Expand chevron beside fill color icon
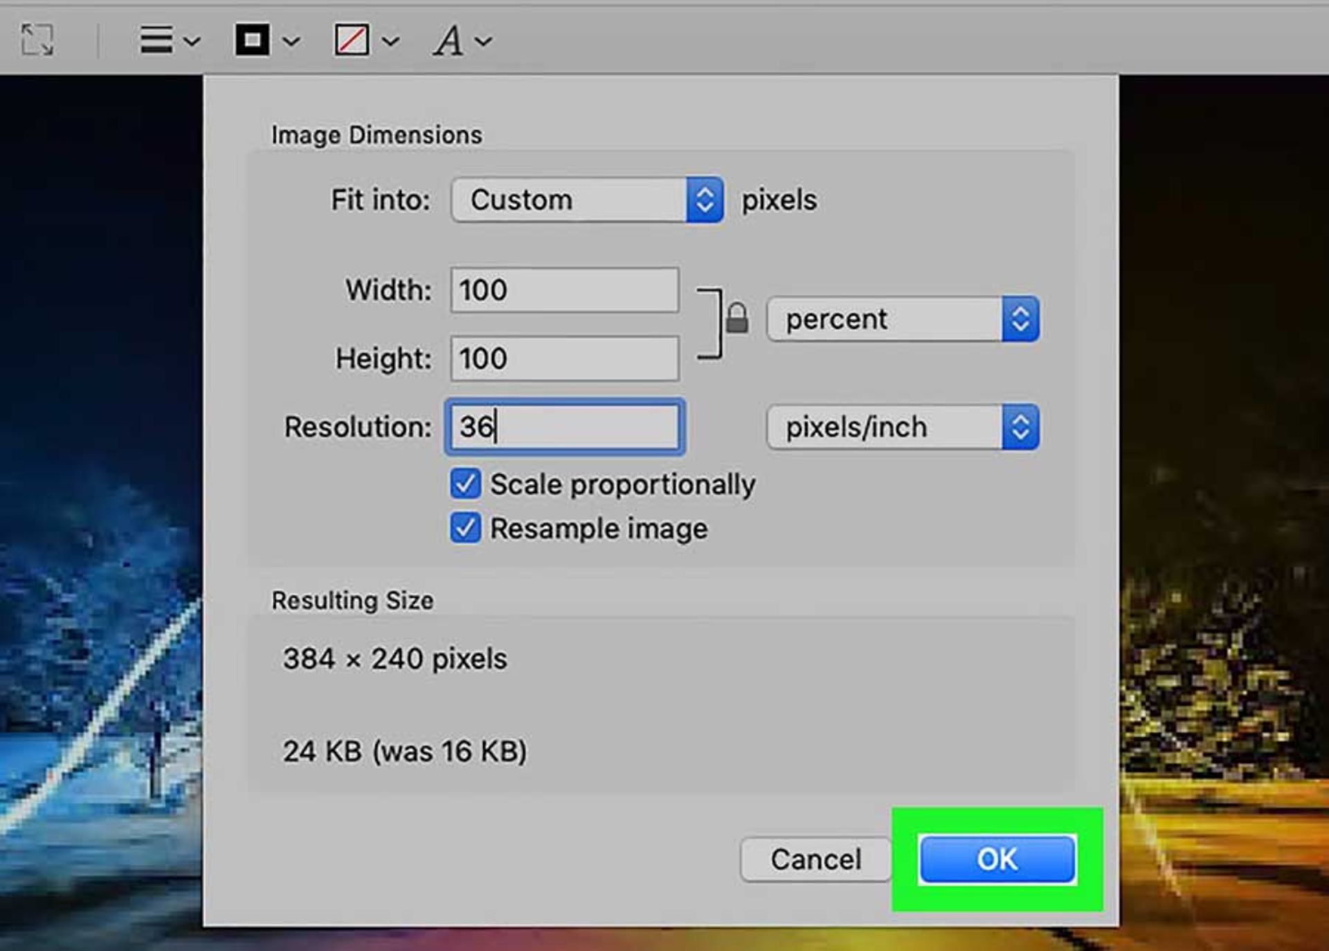This screenshot has height=951, width=1329. [x=390, y=42]
